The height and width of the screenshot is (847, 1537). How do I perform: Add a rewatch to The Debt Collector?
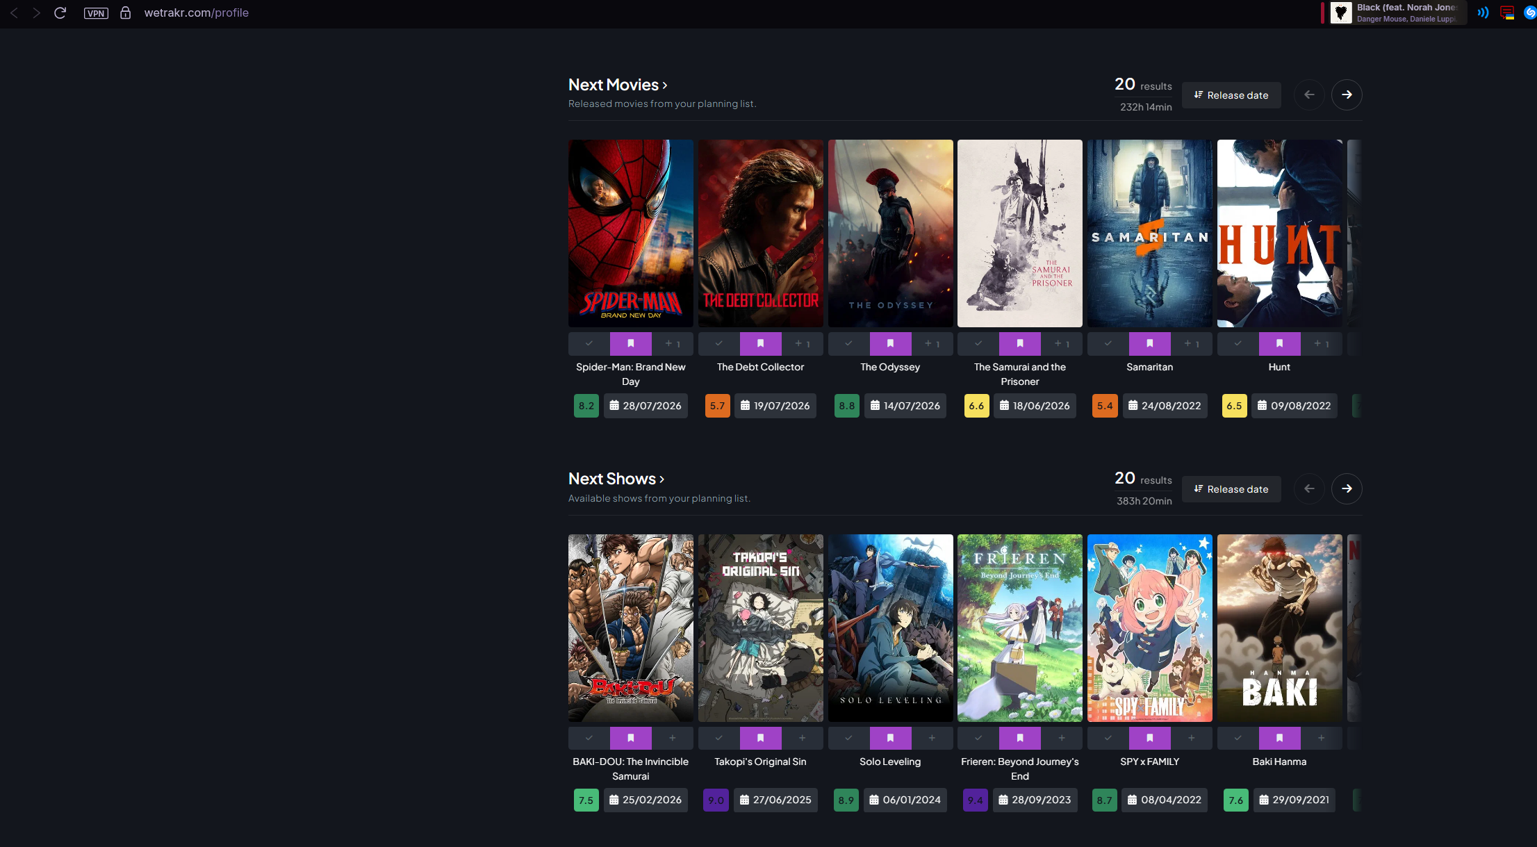tap(803, 343)
